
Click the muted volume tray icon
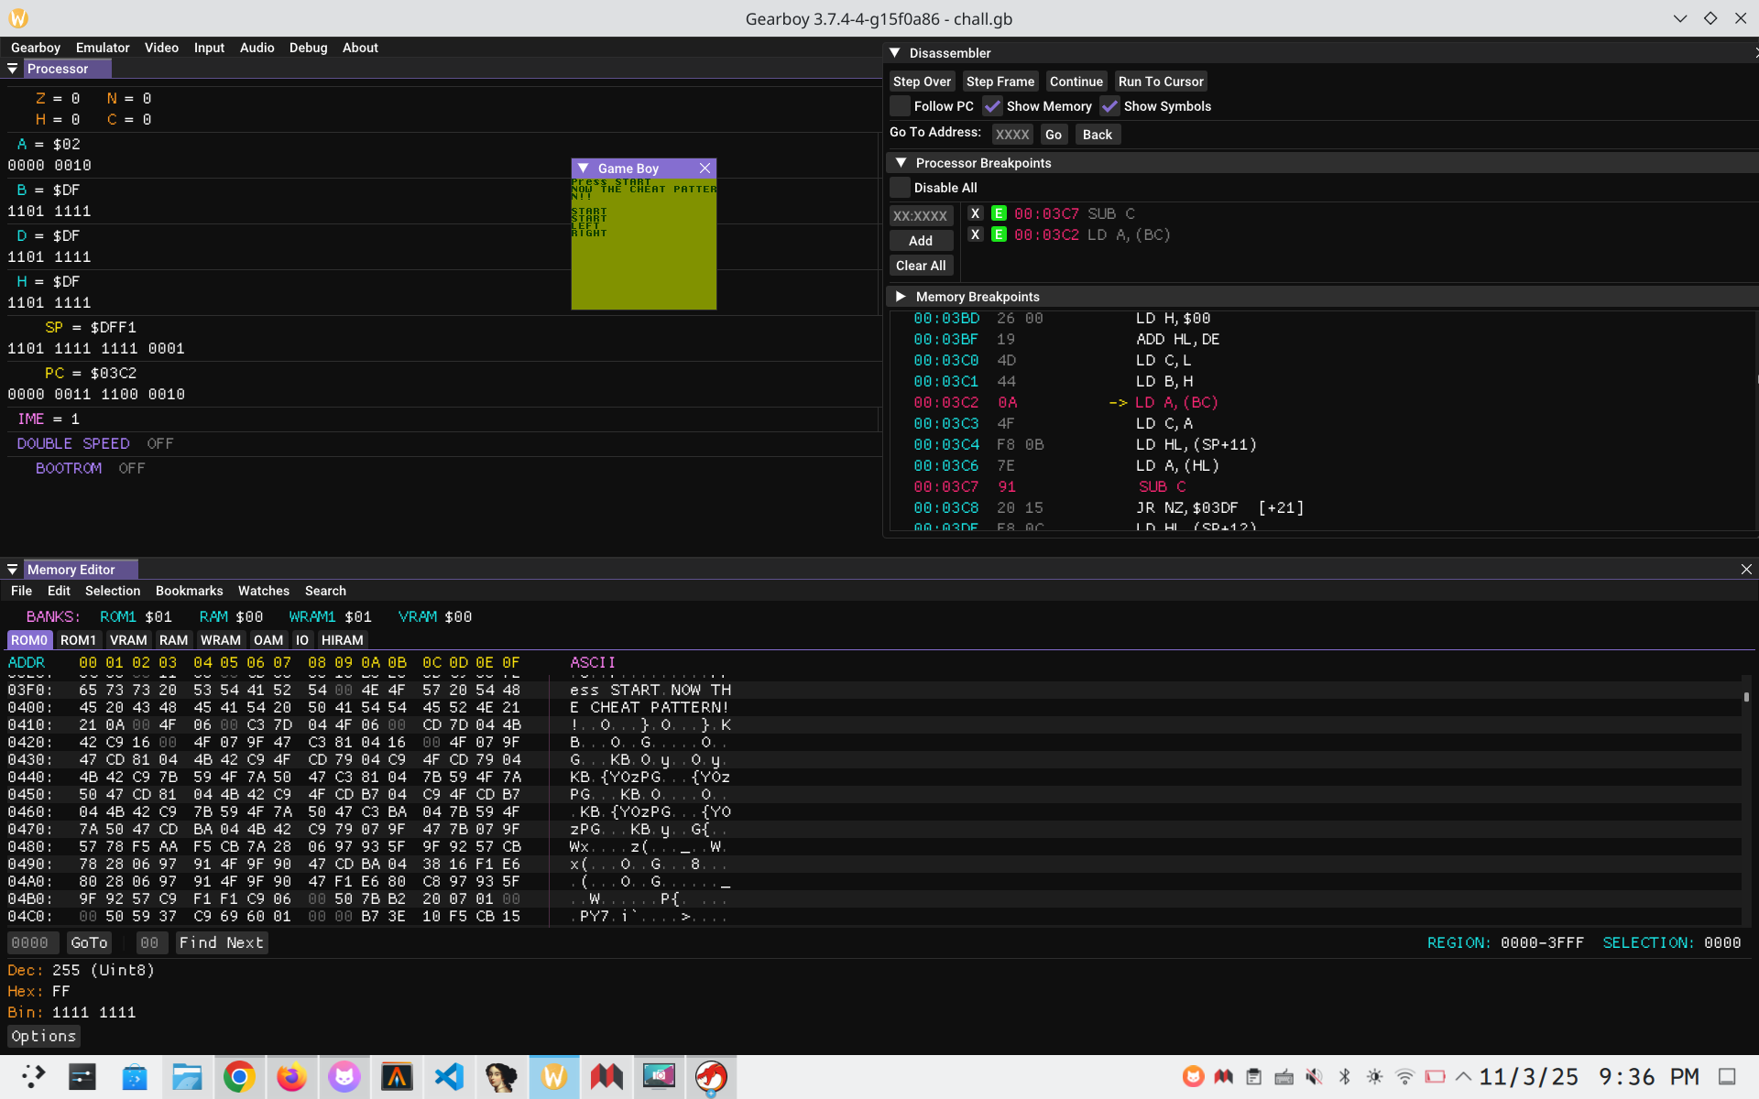tap(1314, 1077)
